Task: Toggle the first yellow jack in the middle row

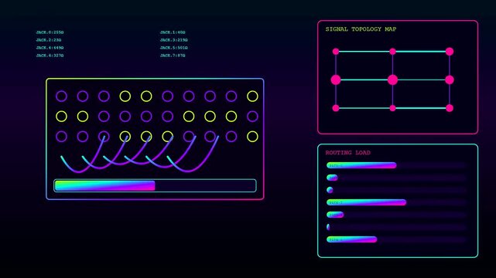Action: (61, 117)
